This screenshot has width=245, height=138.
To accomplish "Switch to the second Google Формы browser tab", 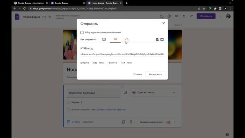I will 68,3.
